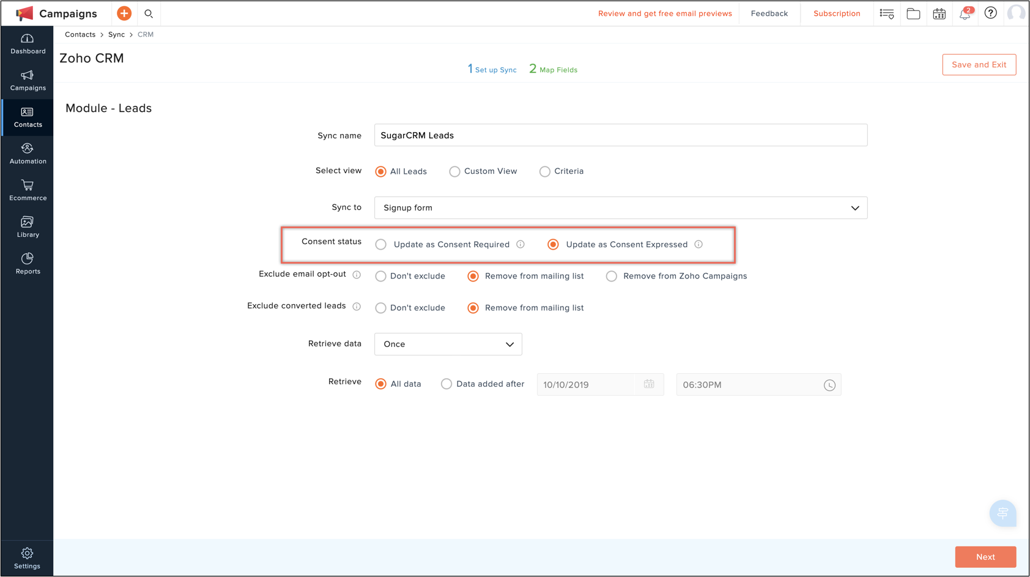Open the date picker calendar icon
The image size is (1030, 577).
pos(649,384)
